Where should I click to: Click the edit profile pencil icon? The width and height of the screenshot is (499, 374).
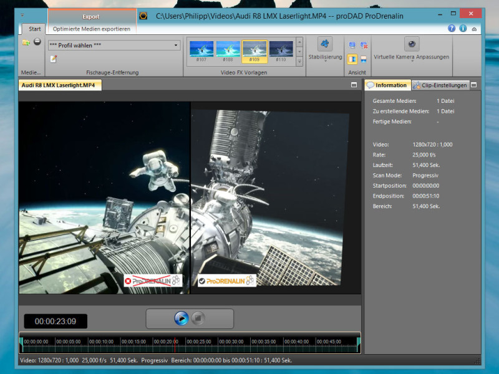(x=53, y=59)
